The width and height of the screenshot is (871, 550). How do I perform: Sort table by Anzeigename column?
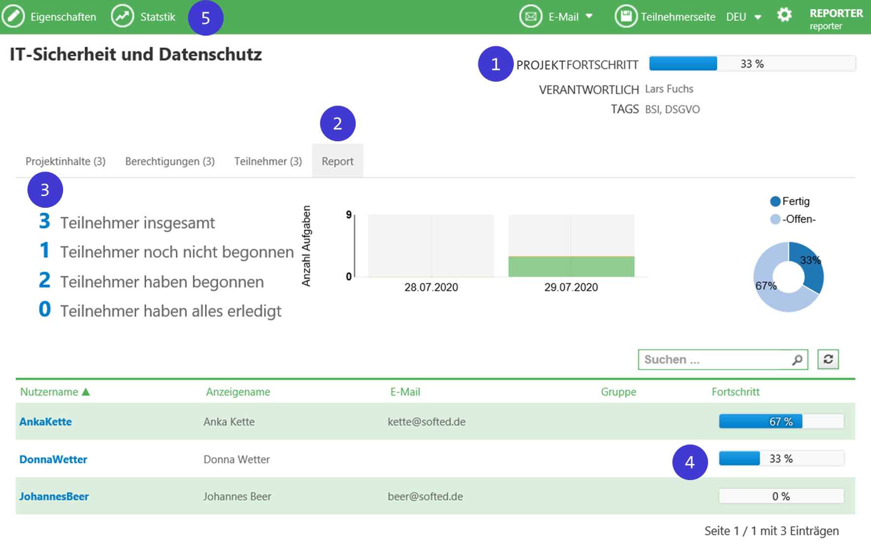[238, 392]
